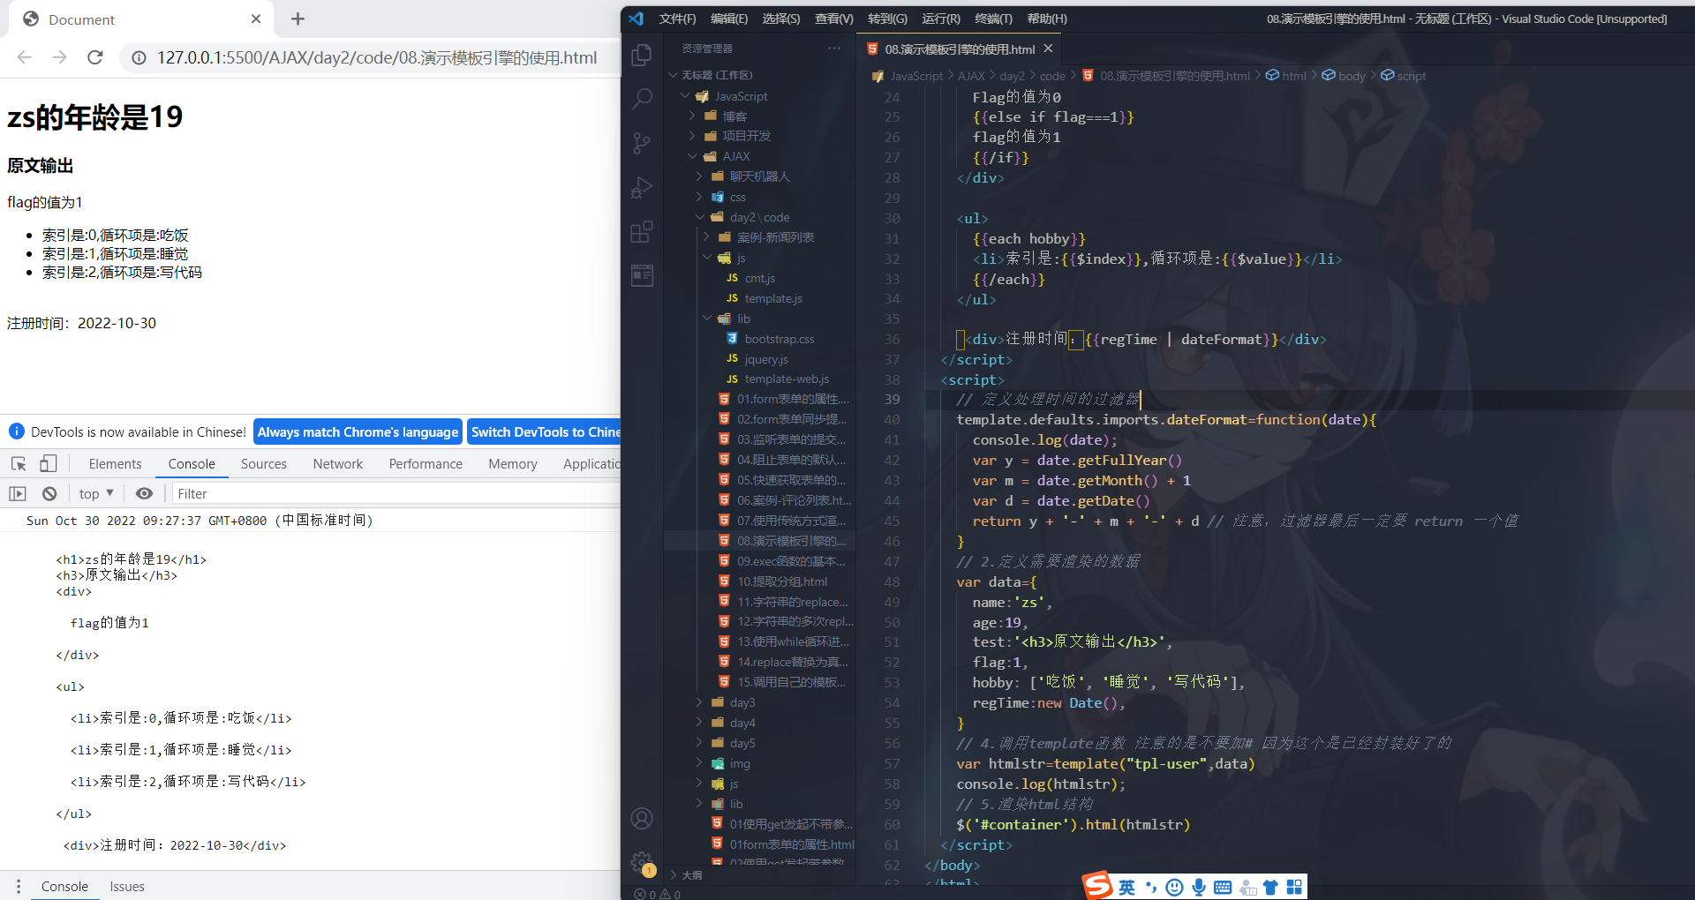The image size is (1695, 900).
Task: Switch to Elements tab in DevTools
Action: (115, 463)
